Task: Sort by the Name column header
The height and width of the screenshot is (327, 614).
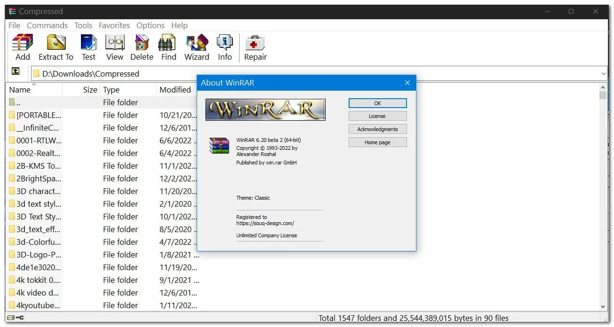Action: [x=34, y=90]
